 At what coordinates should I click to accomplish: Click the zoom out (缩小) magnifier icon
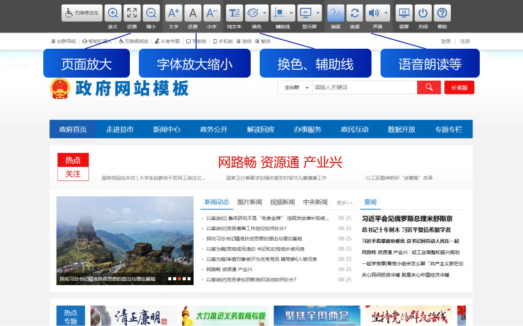pyautogui.click(x=150, y=13)
